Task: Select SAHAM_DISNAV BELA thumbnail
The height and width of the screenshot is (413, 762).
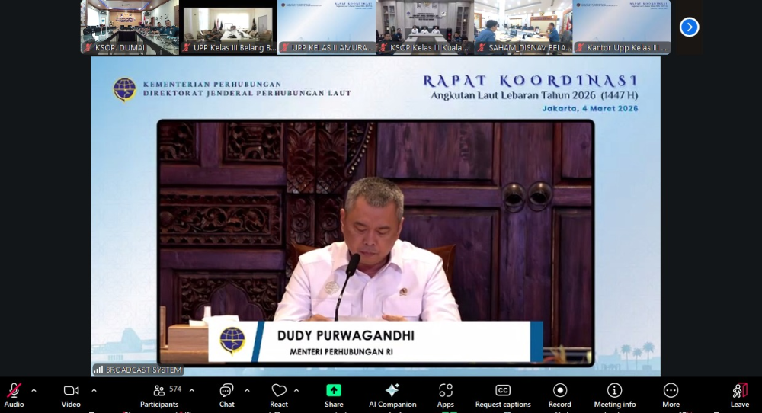Action: [x=523, y=27]
